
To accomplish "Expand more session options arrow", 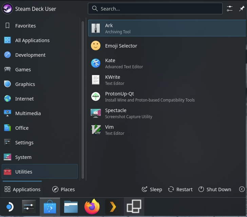I will click(242, 189).
